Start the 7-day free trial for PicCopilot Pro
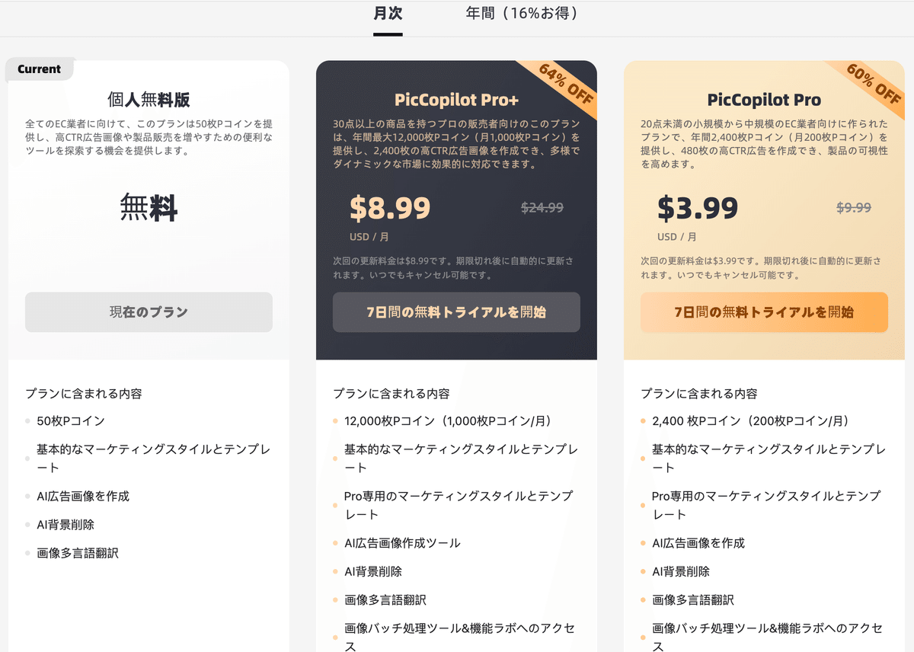The width and height of the screenshot is (914, 652). 762,312
